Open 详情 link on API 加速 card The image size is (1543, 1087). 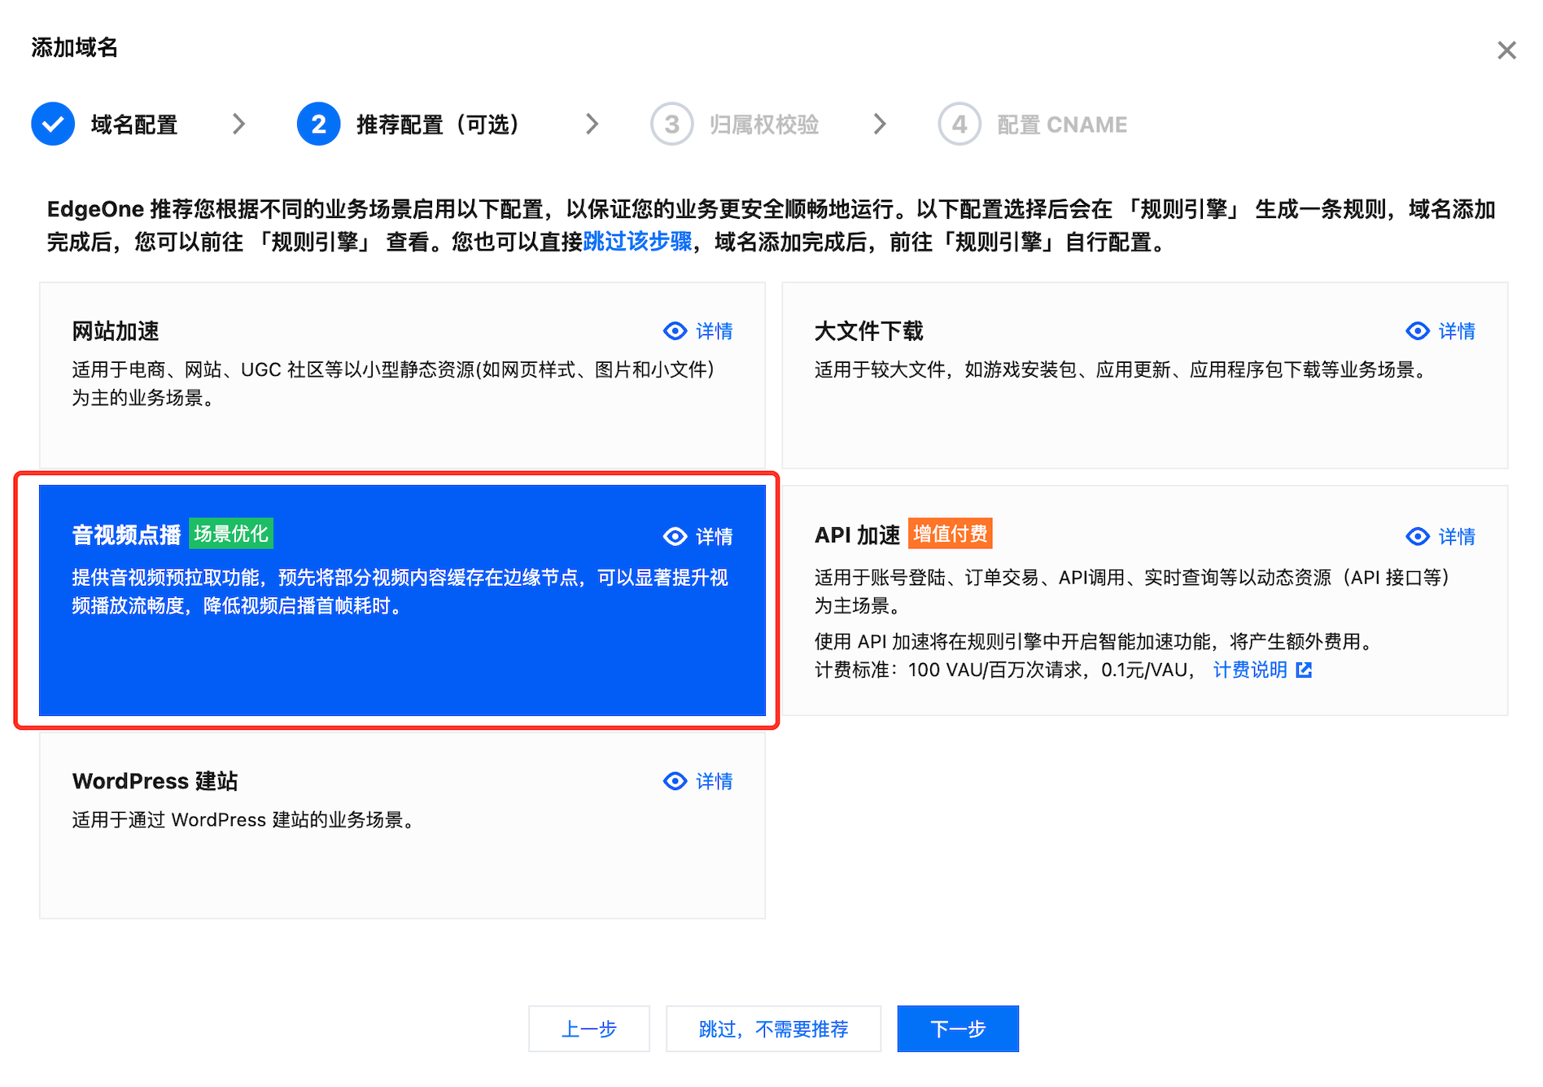click(1457, 537)
